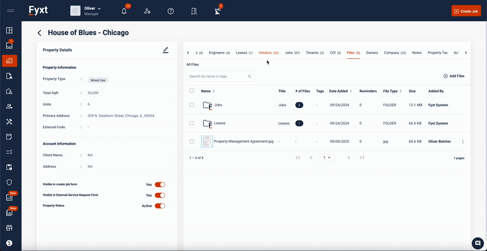
Task: Click the Mixed Use property type chip
Action: pyautogui.click(x=97, y=80)
